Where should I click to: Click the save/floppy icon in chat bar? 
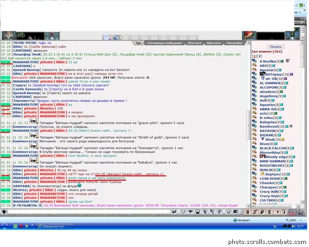click(198, 211)
